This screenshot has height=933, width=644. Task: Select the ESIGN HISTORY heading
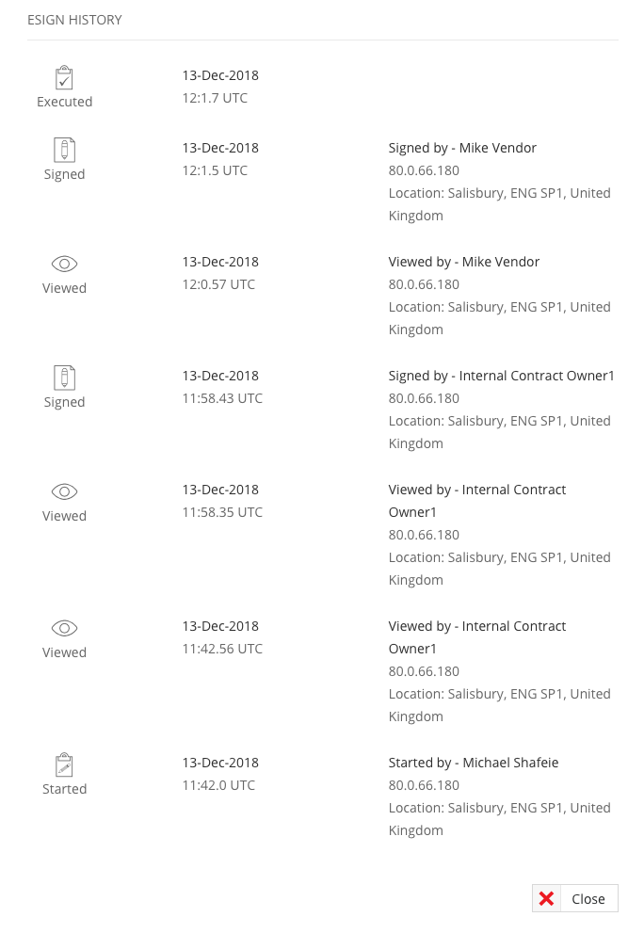click(74, 20)
